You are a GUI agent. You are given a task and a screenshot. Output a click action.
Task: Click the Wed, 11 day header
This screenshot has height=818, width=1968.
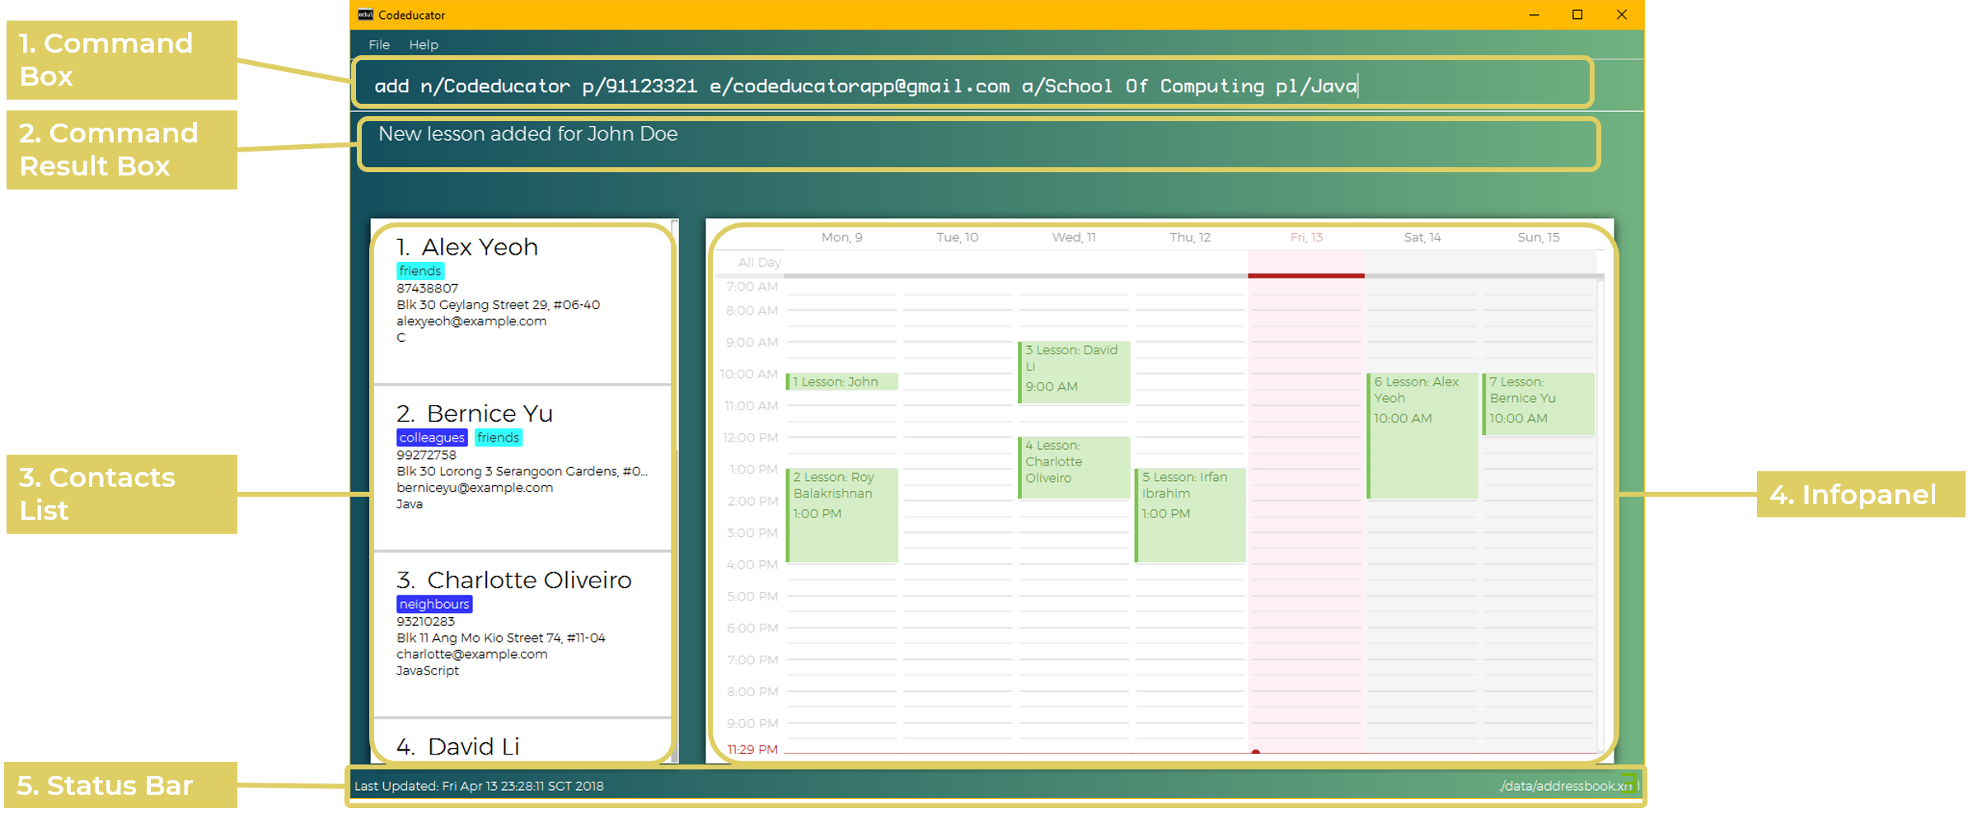coord(1073,237)
